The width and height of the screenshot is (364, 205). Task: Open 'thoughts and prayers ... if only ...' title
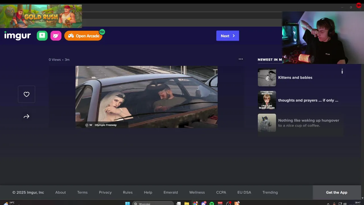point(308,100)
